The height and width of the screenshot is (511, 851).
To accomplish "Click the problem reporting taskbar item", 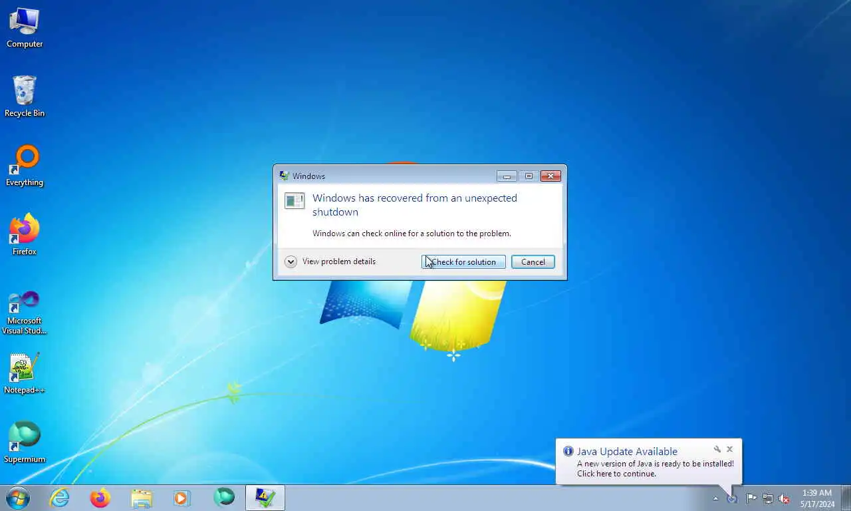I will tap(265, 498).
